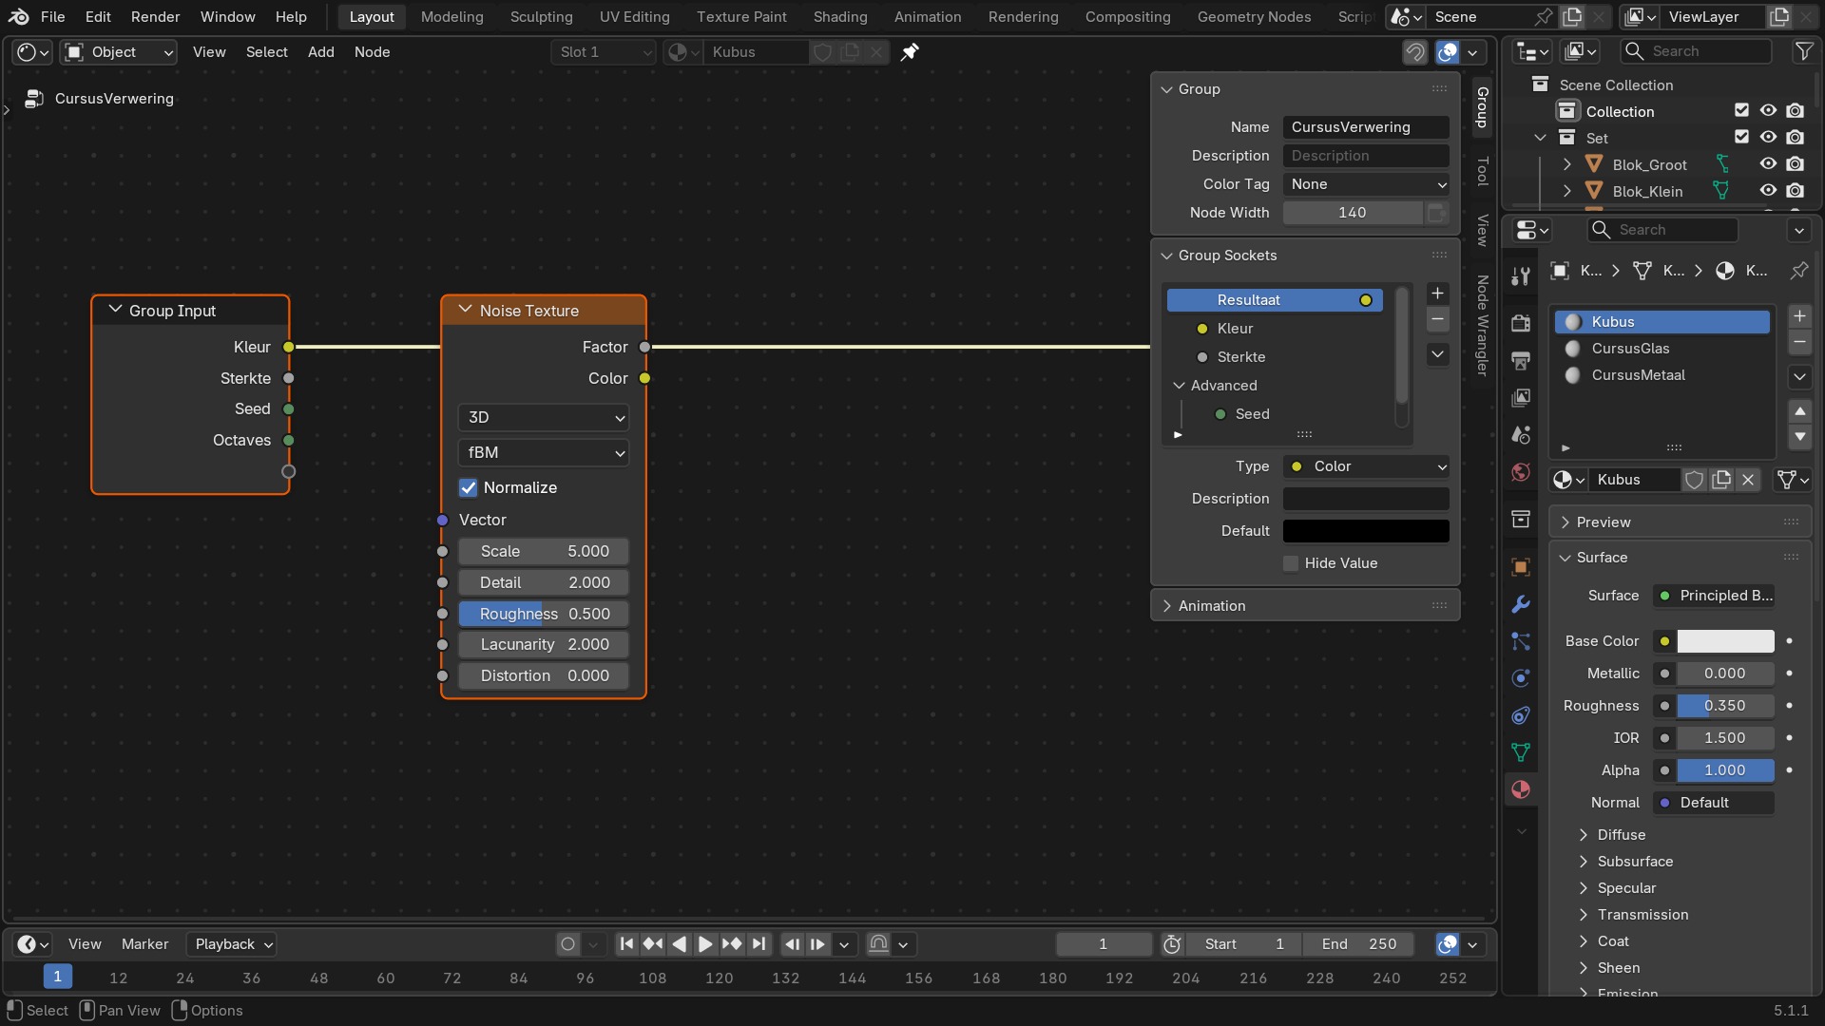Switch to the Shading workspace tab
Image resolution: width=1825 pixels, height=1026 pixels.
[840, 16]
